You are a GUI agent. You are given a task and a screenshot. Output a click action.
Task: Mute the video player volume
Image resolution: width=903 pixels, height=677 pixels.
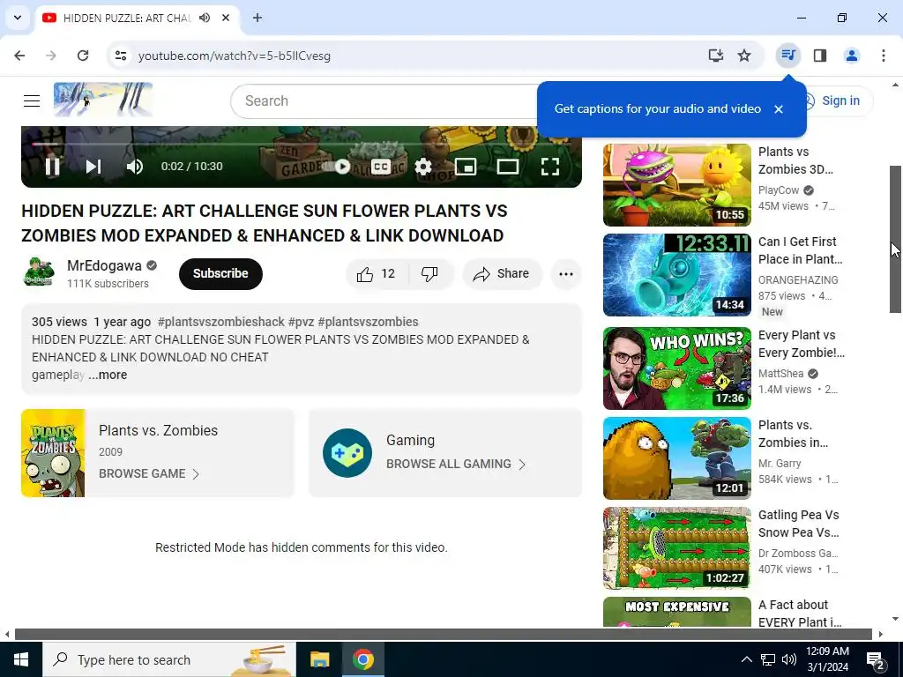134,167
